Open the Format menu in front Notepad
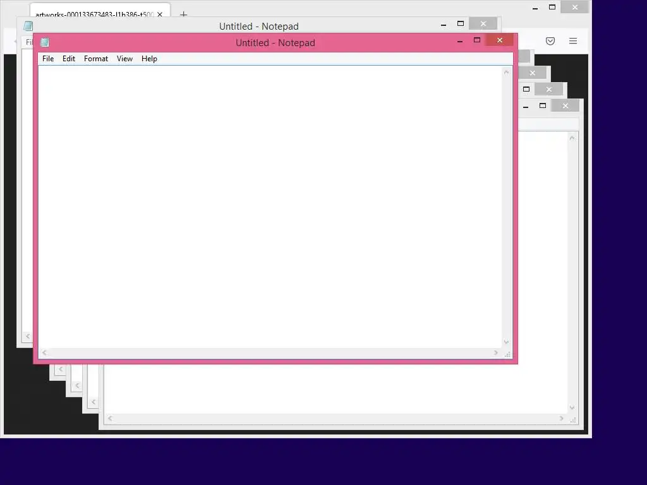Screen dimensions: 647x485 96,59
